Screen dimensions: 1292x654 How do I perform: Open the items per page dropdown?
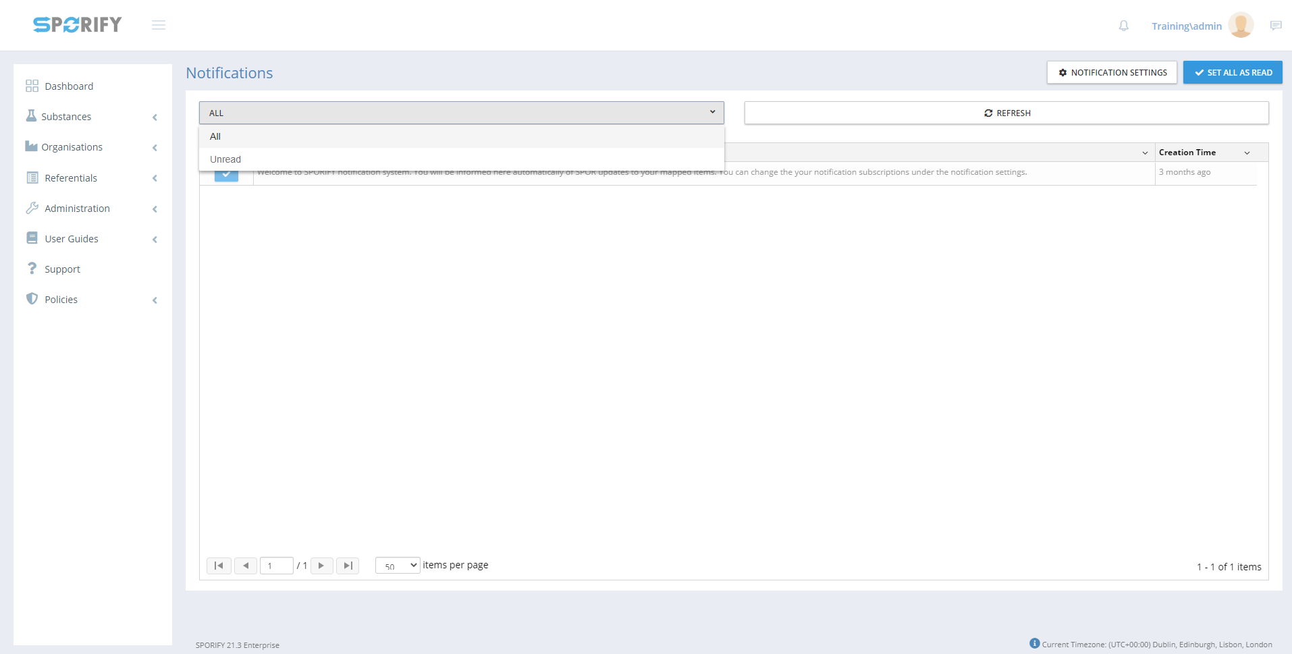[398, 566]
